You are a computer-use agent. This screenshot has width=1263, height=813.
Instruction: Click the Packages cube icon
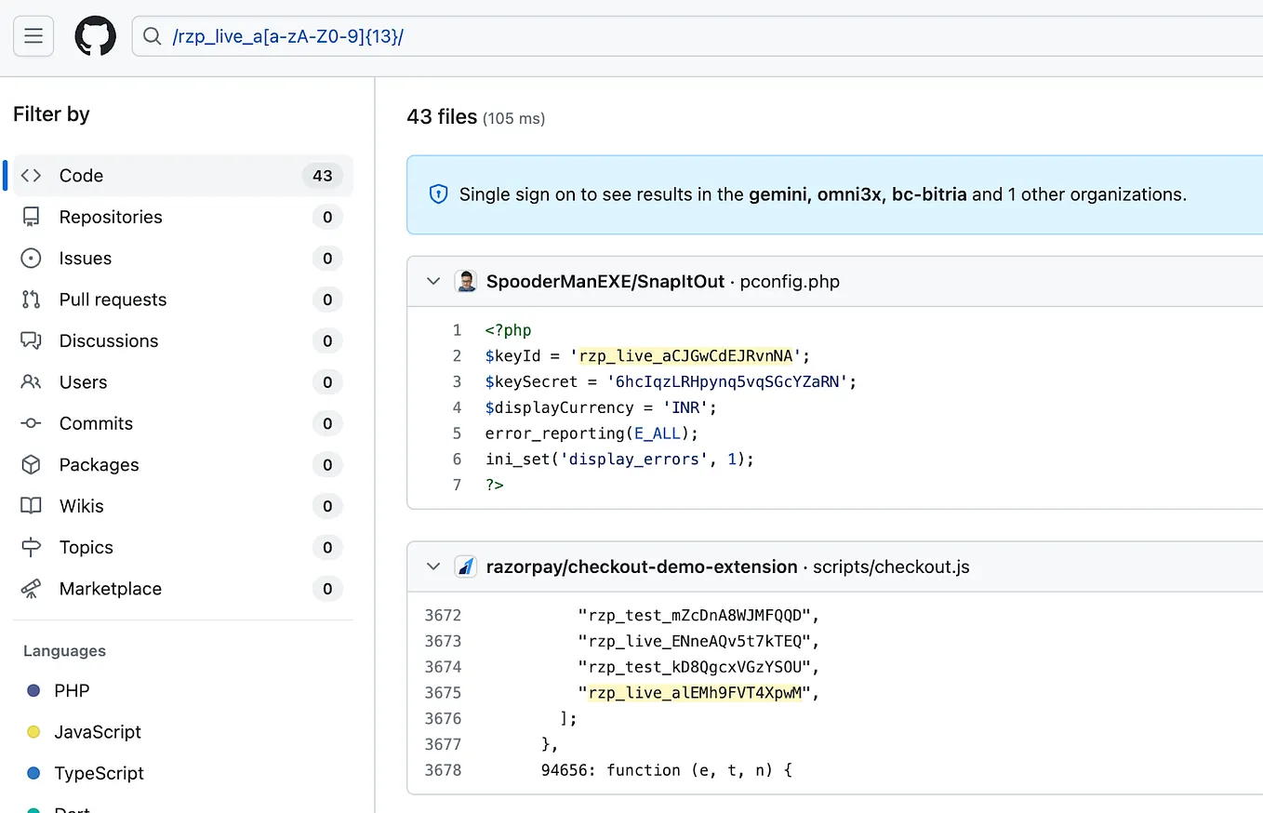pyautogui.click(x=29, y=464)
